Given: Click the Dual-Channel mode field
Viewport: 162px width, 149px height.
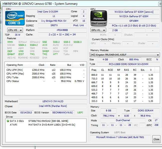Looking at the screenshot, I should point(123,120).
